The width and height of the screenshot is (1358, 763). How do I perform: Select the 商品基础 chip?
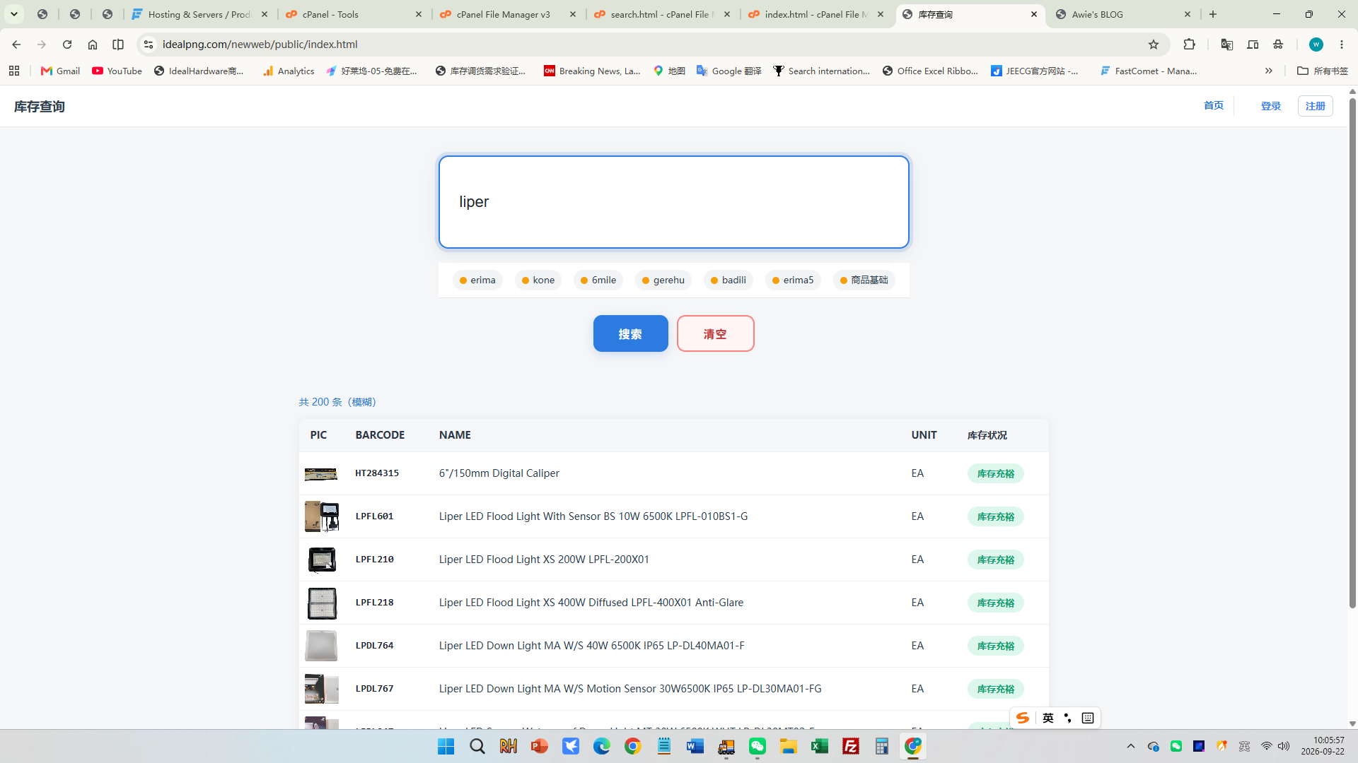click(864, 280)
